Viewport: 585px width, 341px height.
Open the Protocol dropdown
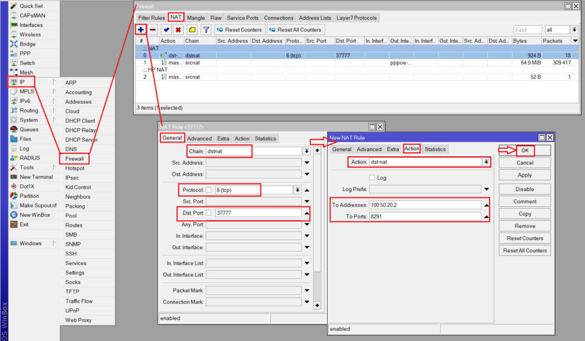click(297, 190)
